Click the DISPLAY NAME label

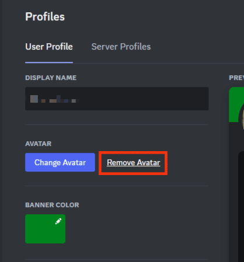click(51, 78)
